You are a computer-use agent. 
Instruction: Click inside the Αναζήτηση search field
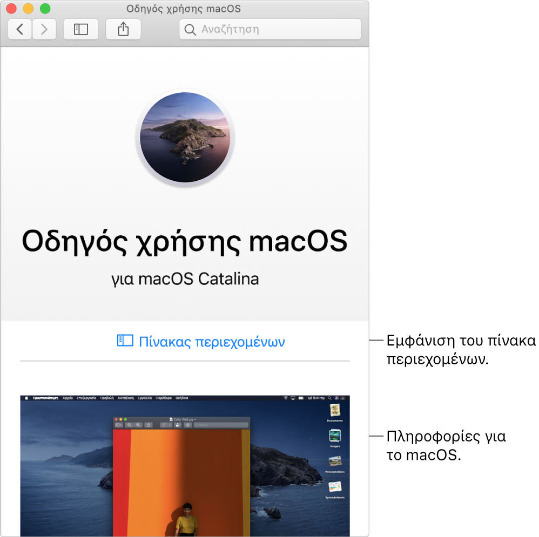pos(270,29)
